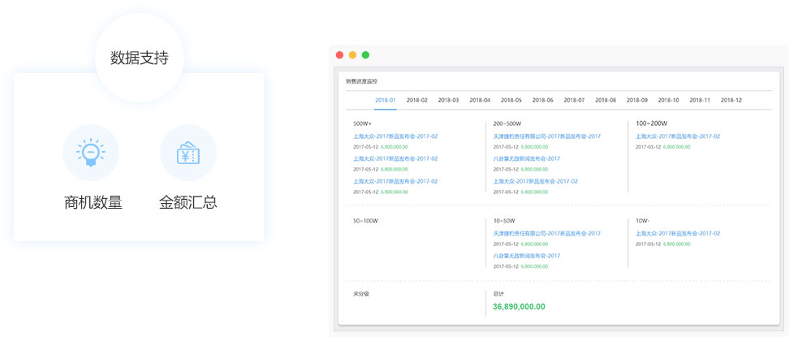Open the 2018-04 month tab
Image resolution: width=789 pixels, height=337 pixels.
[480, 100]
